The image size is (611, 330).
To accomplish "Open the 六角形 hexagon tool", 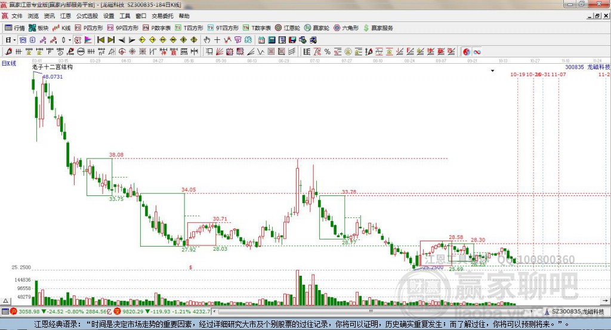I will coord(345,28).
